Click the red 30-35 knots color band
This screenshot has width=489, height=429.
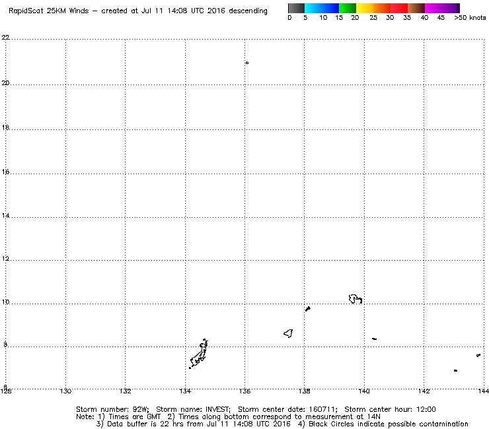[399, 8]
